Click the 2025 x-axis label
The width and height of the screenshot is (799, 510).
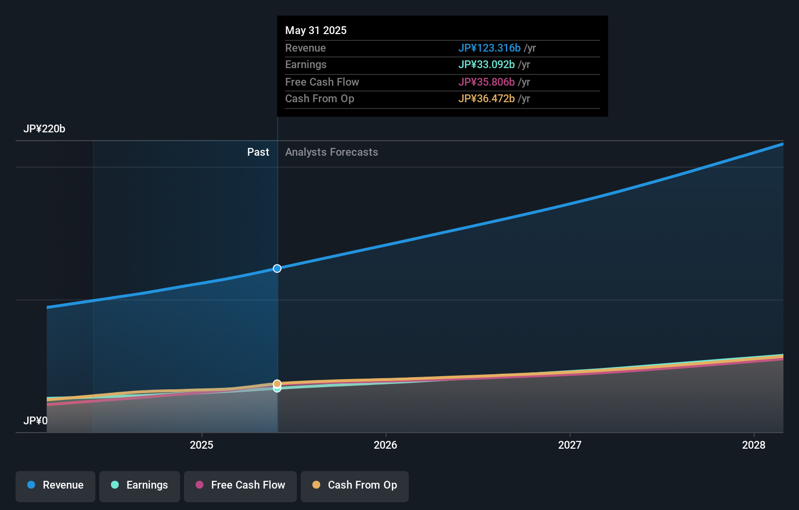201,445
